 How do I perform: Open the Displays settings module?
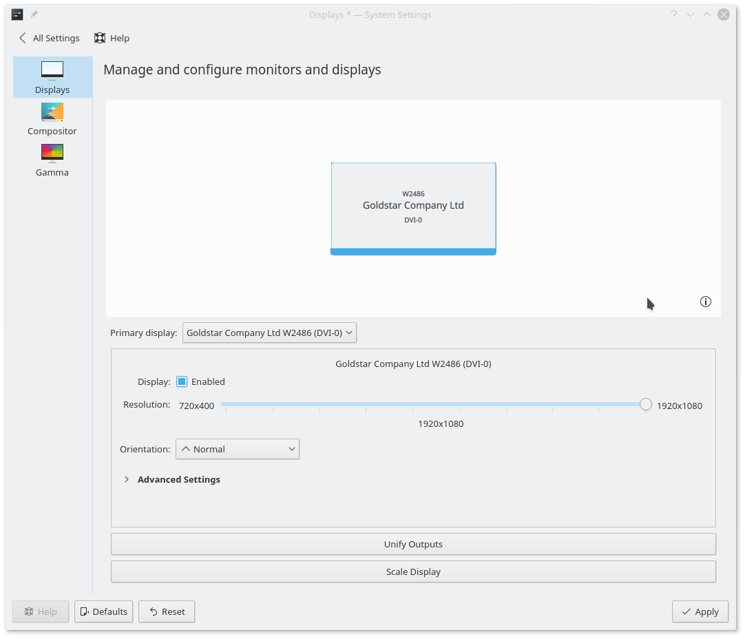pyautogui.click(x=52, y=77)
